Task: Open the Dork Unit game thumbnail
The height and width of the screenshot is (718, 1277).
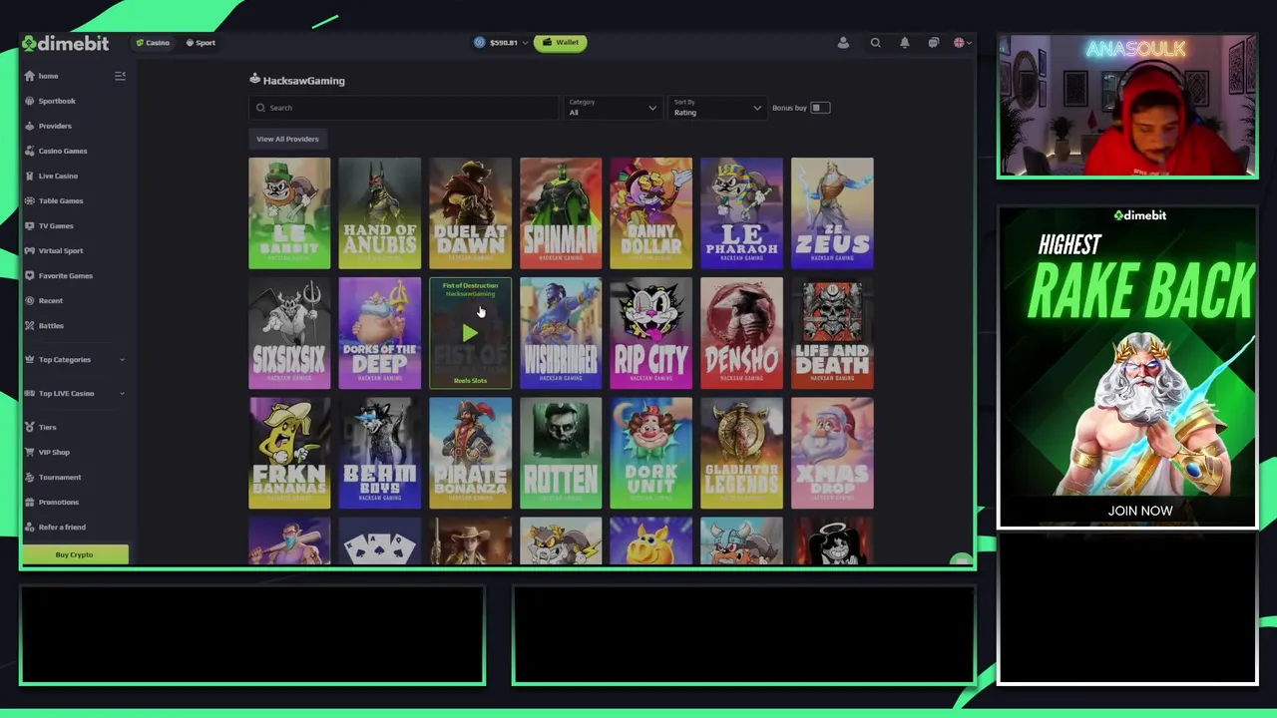Action: pos(650,454)
